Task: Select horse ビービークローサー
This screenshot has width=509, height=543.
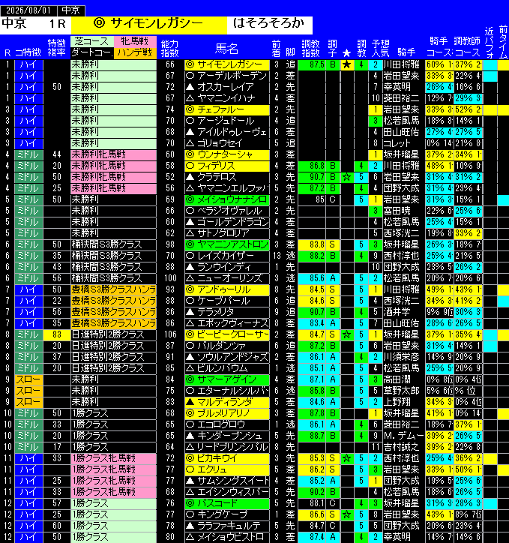Action: 227,334
